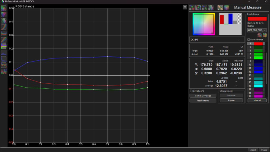Click the Y Target value 176.789
The width and height of the screenshot is (270, 152).
click(206, 65)
